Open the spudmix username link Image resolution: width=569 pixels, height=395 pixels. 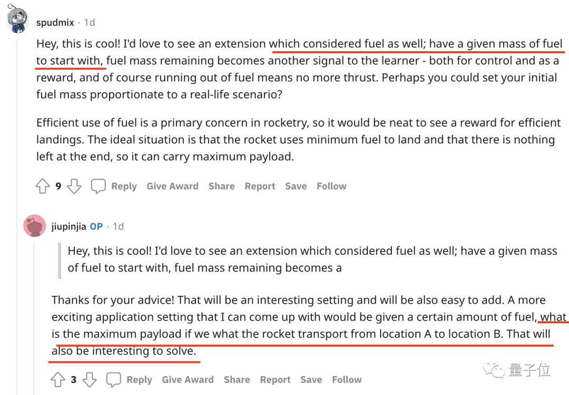point(55,23)
